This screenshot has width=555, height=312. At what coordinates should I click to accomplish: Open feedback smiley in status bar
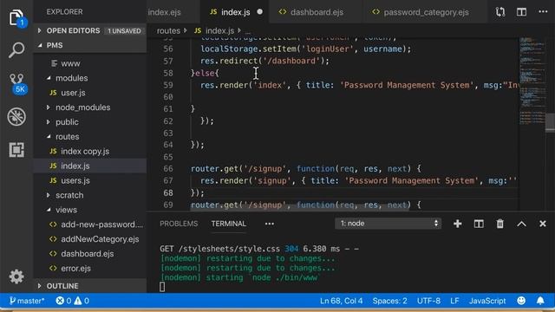521,301
